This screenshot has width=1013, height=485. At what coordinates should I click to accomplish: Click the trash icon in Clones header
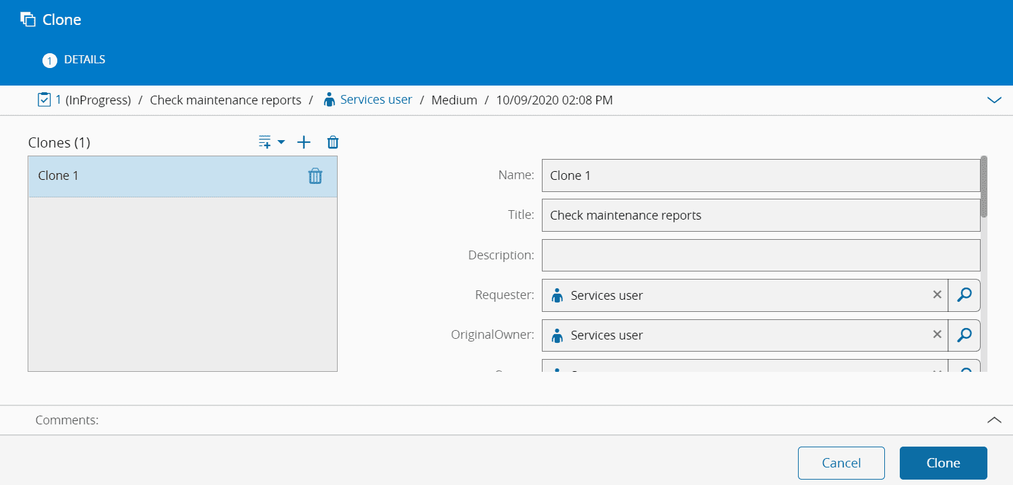point(333,142)
